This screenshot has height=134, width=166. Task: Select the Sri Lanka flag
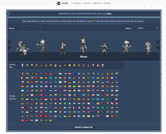click(x=107, y=95)
